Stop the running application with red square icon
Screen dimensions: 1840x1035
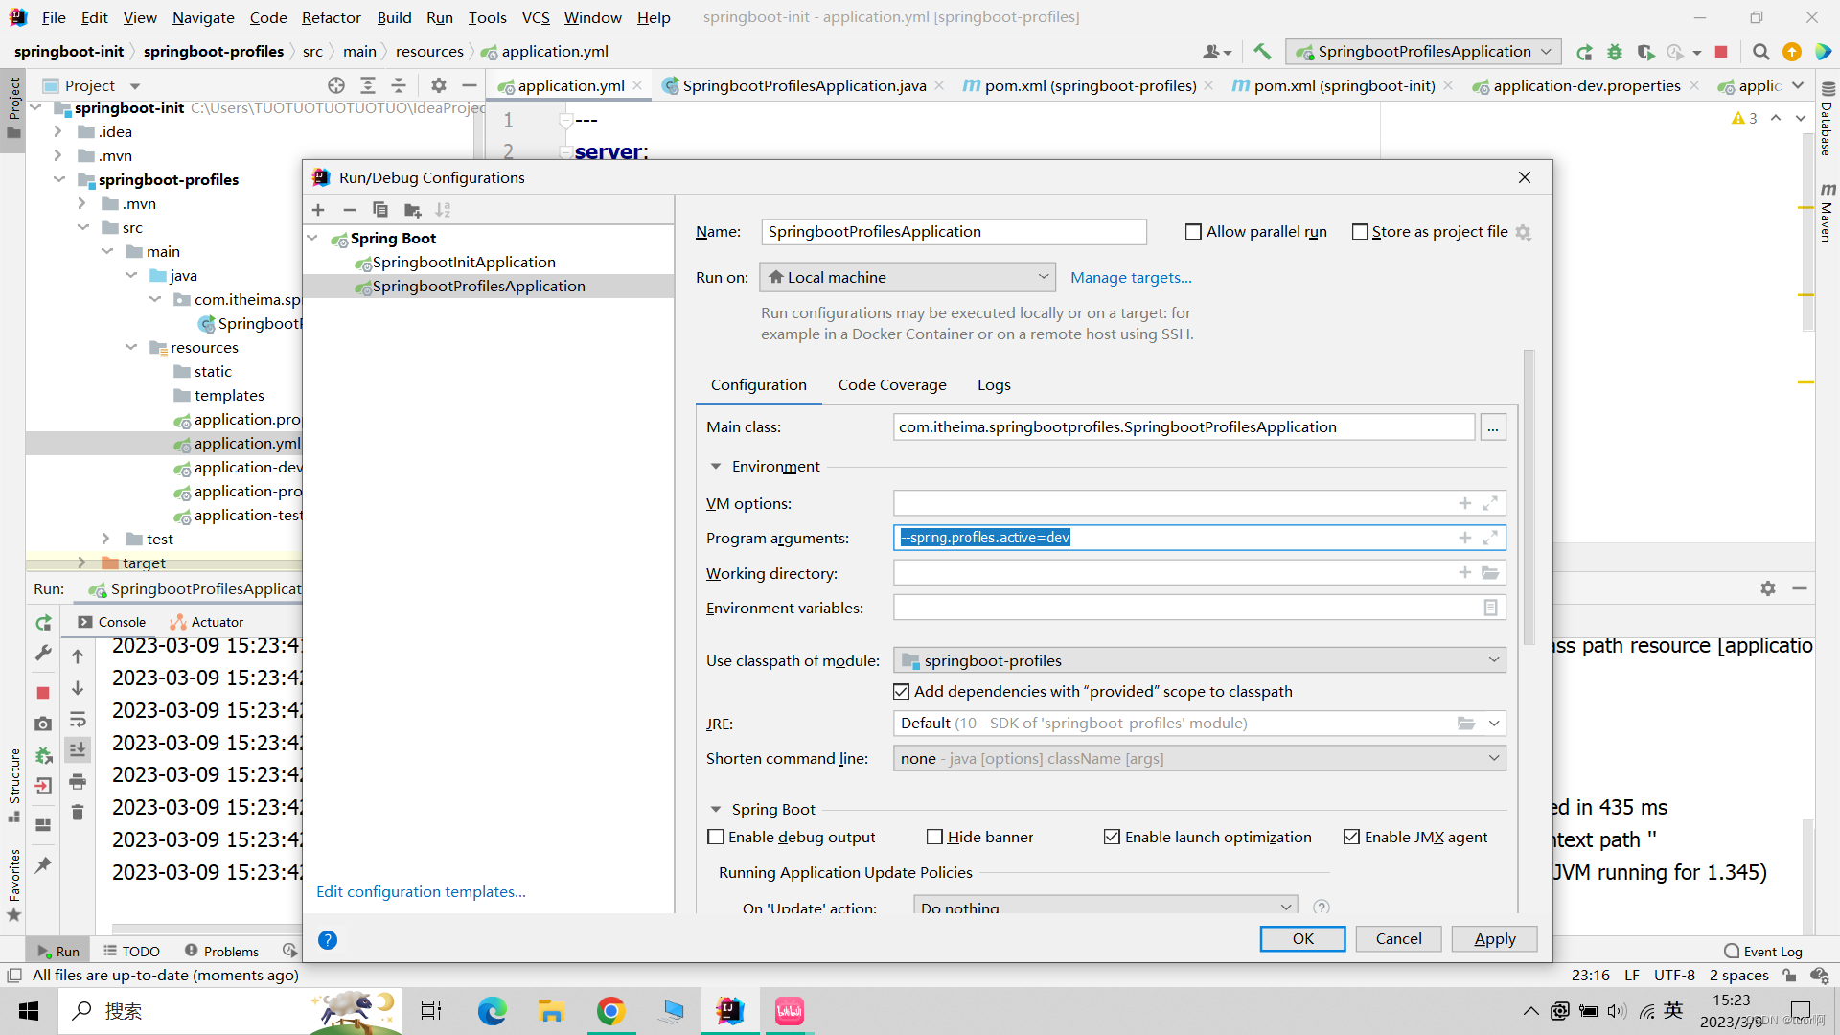(1721, 52)
